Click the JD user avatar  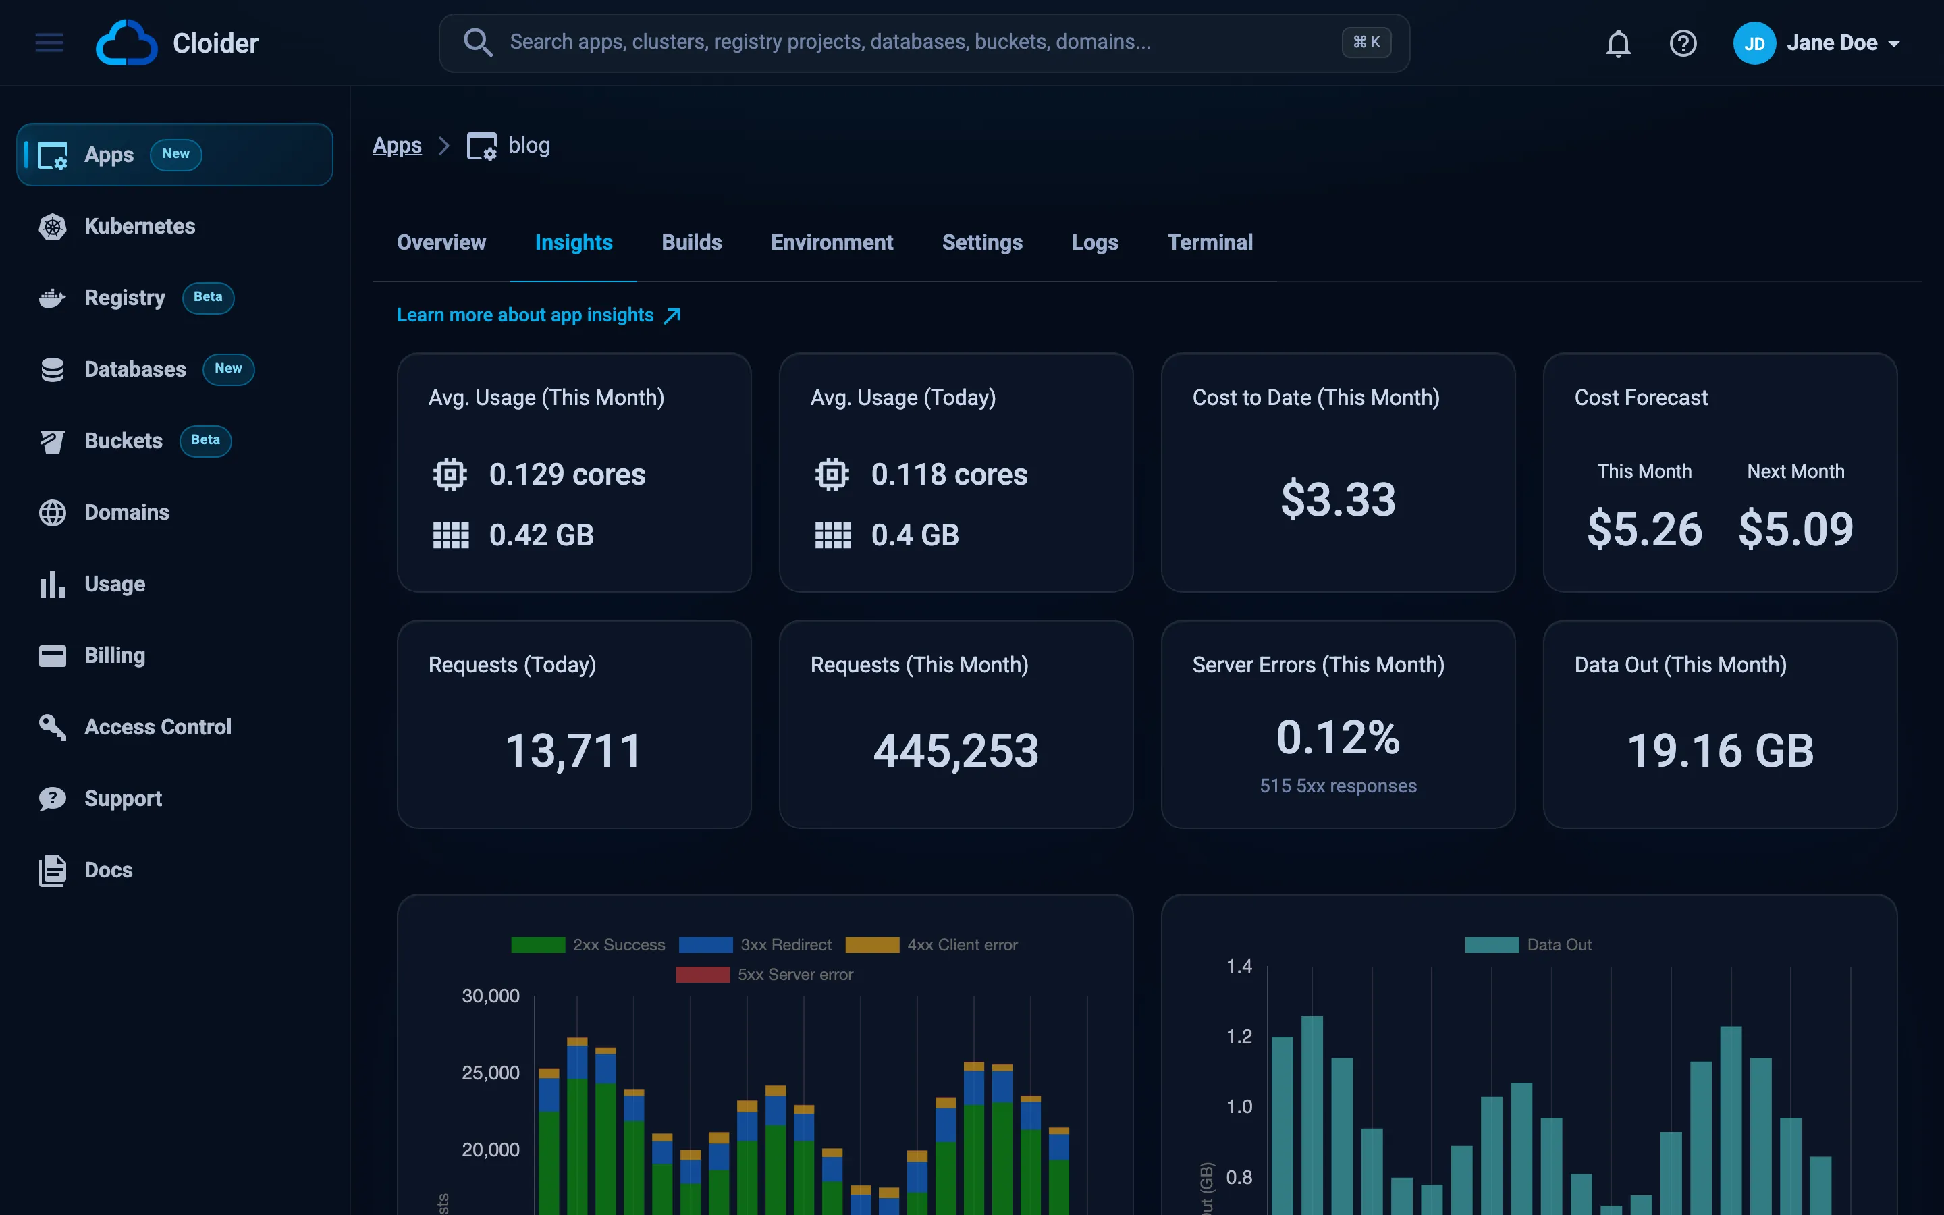coord(1754,43)
